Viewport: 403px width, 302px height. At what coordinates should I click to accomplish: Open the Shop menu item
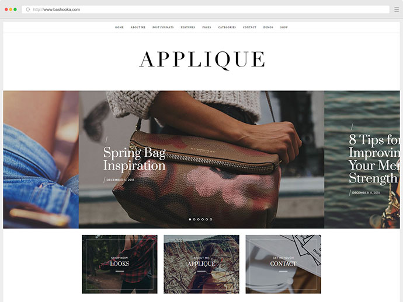[284, 27]
